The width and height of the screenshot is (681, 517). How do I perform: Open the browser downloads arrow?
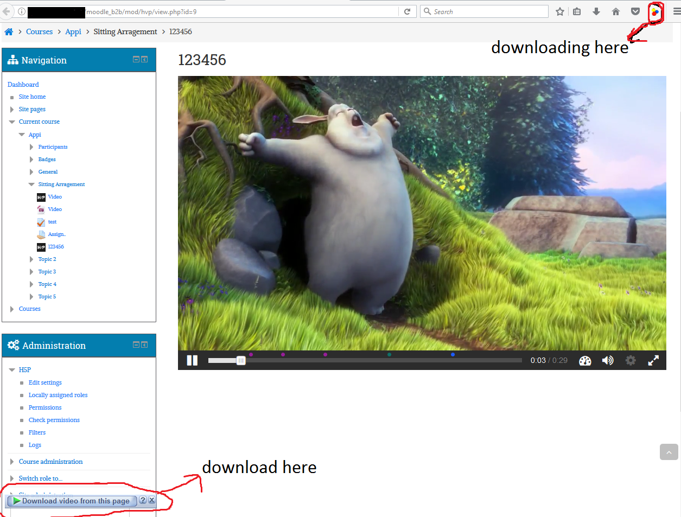(x=596, y=11)
